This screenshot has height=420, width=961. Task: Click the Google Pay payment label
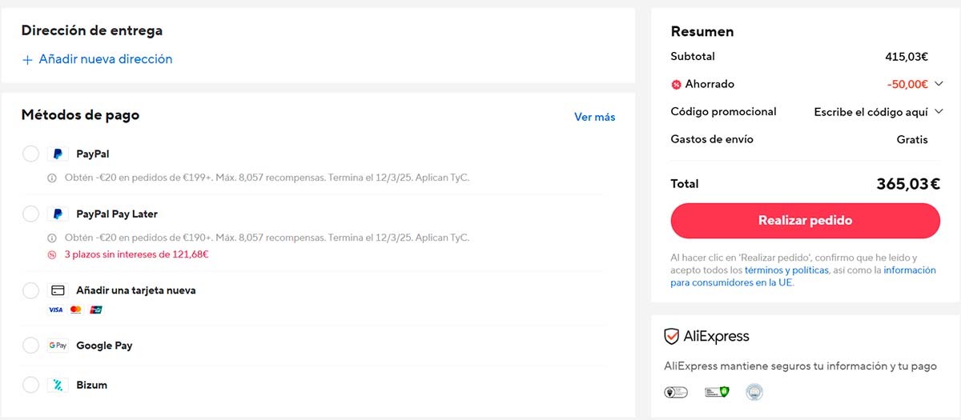[104, 346]
